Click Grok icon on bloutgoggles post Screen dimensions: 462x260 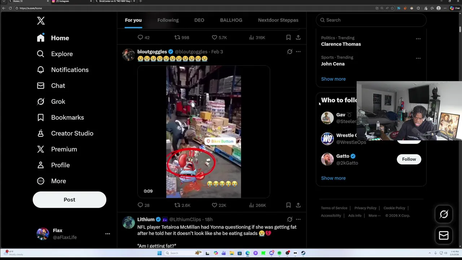click(289, 52)
